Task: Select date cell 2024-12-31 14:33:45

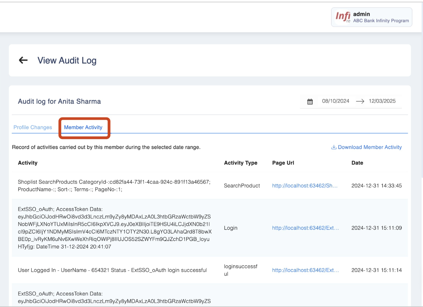Action: [x=377, y=185]
